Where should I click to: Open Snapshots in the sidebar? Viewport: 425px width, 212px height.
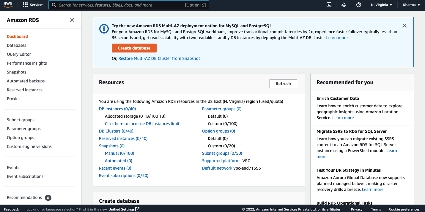coord(17,72)
